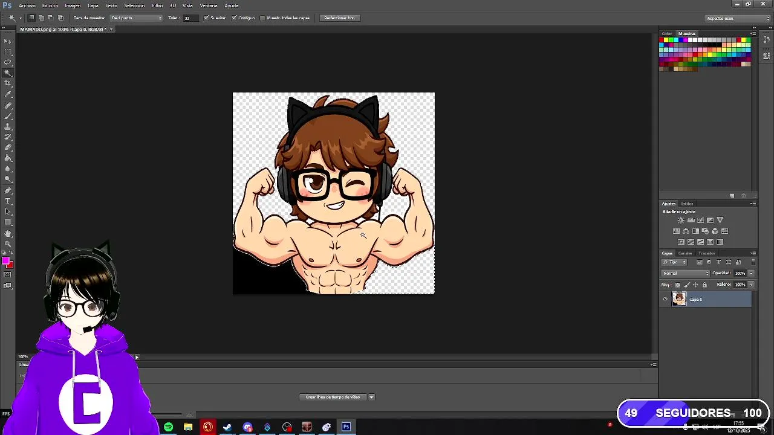The height and width of the screenshot is (435, 774).
Task: Pick the red swatch in Muestras
Action: click(x=662, y=40)
